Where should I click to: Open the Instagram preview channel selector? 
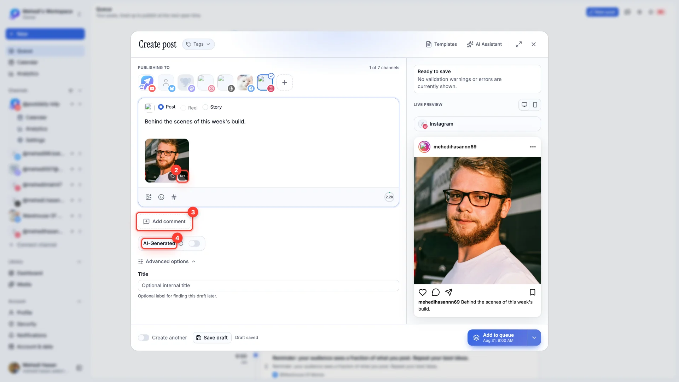click(x=477, y=124)
